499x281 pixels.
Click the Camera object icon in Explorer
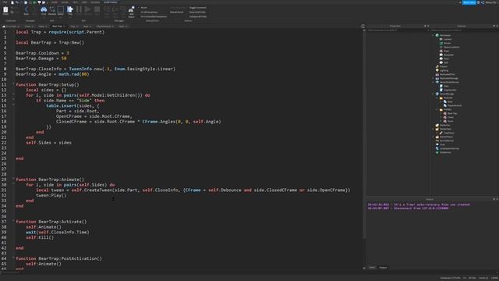[441, 39]
